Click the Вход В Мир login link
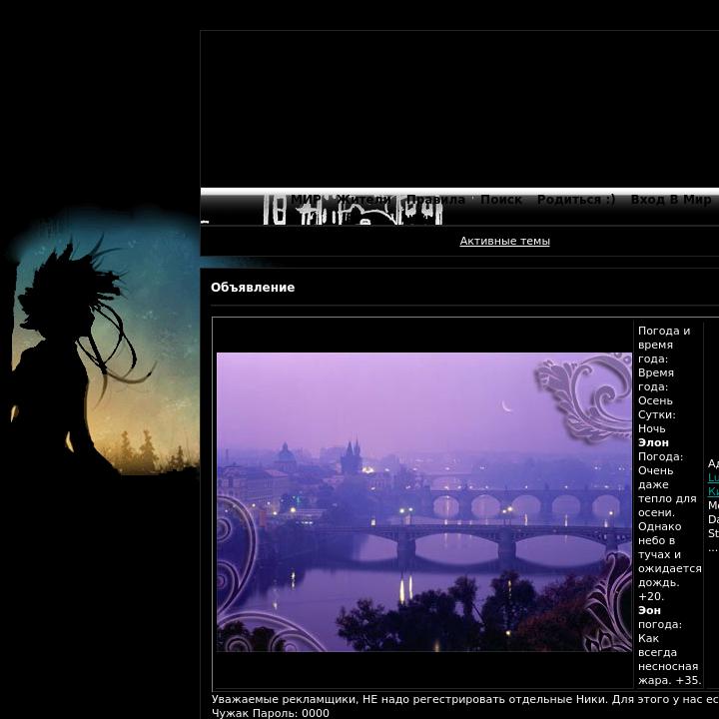 [x=671, y=200]
